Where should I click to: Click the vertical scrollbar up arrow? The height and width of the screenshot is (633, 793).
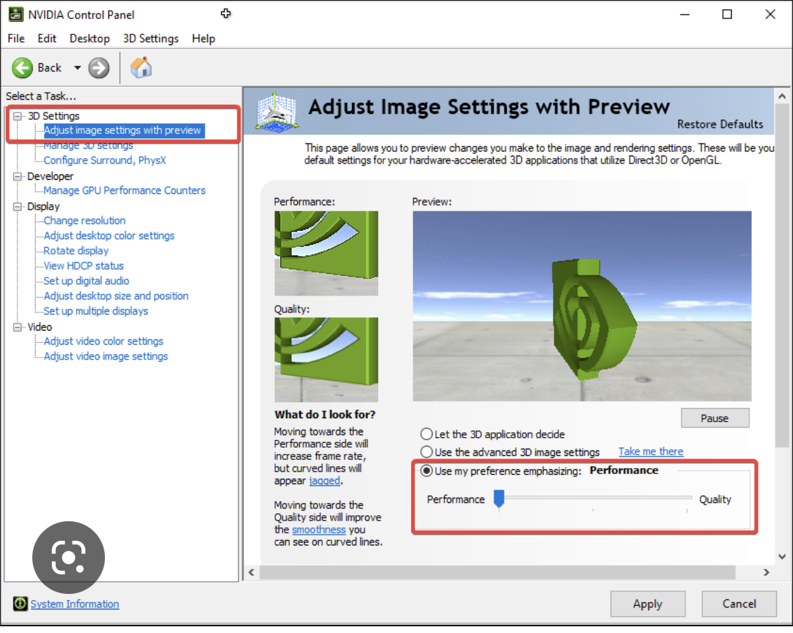[782, 96]
